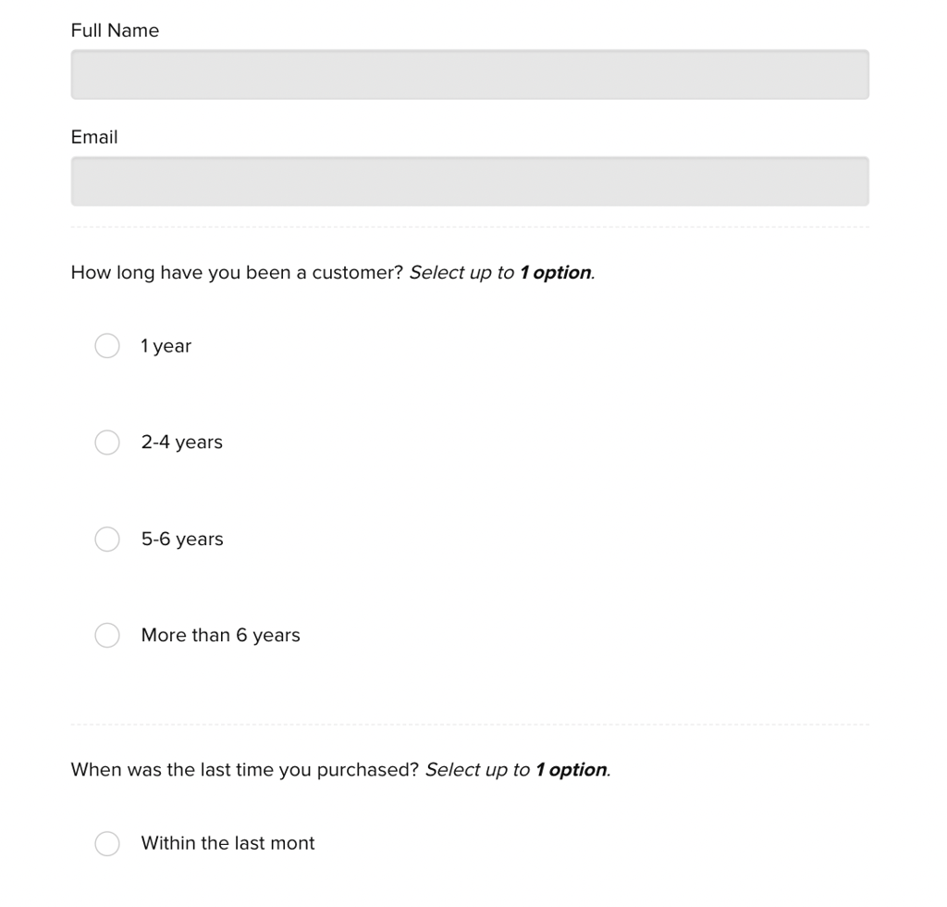Pick the "5-6 years" radio button
Viewport: 947px width, 907px height.
coord(107,540)
